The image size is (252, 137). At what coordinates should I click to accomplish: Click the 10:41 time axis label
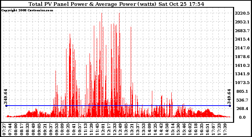point(74,129)
